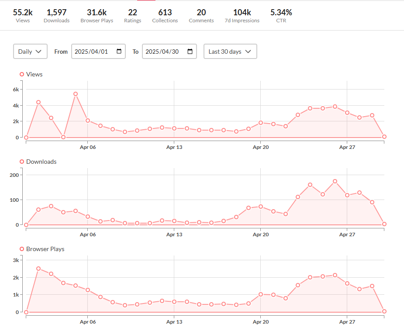Toggle the Browser Plays series label
This screenshot has width=404, height=331.
[45, 249]
